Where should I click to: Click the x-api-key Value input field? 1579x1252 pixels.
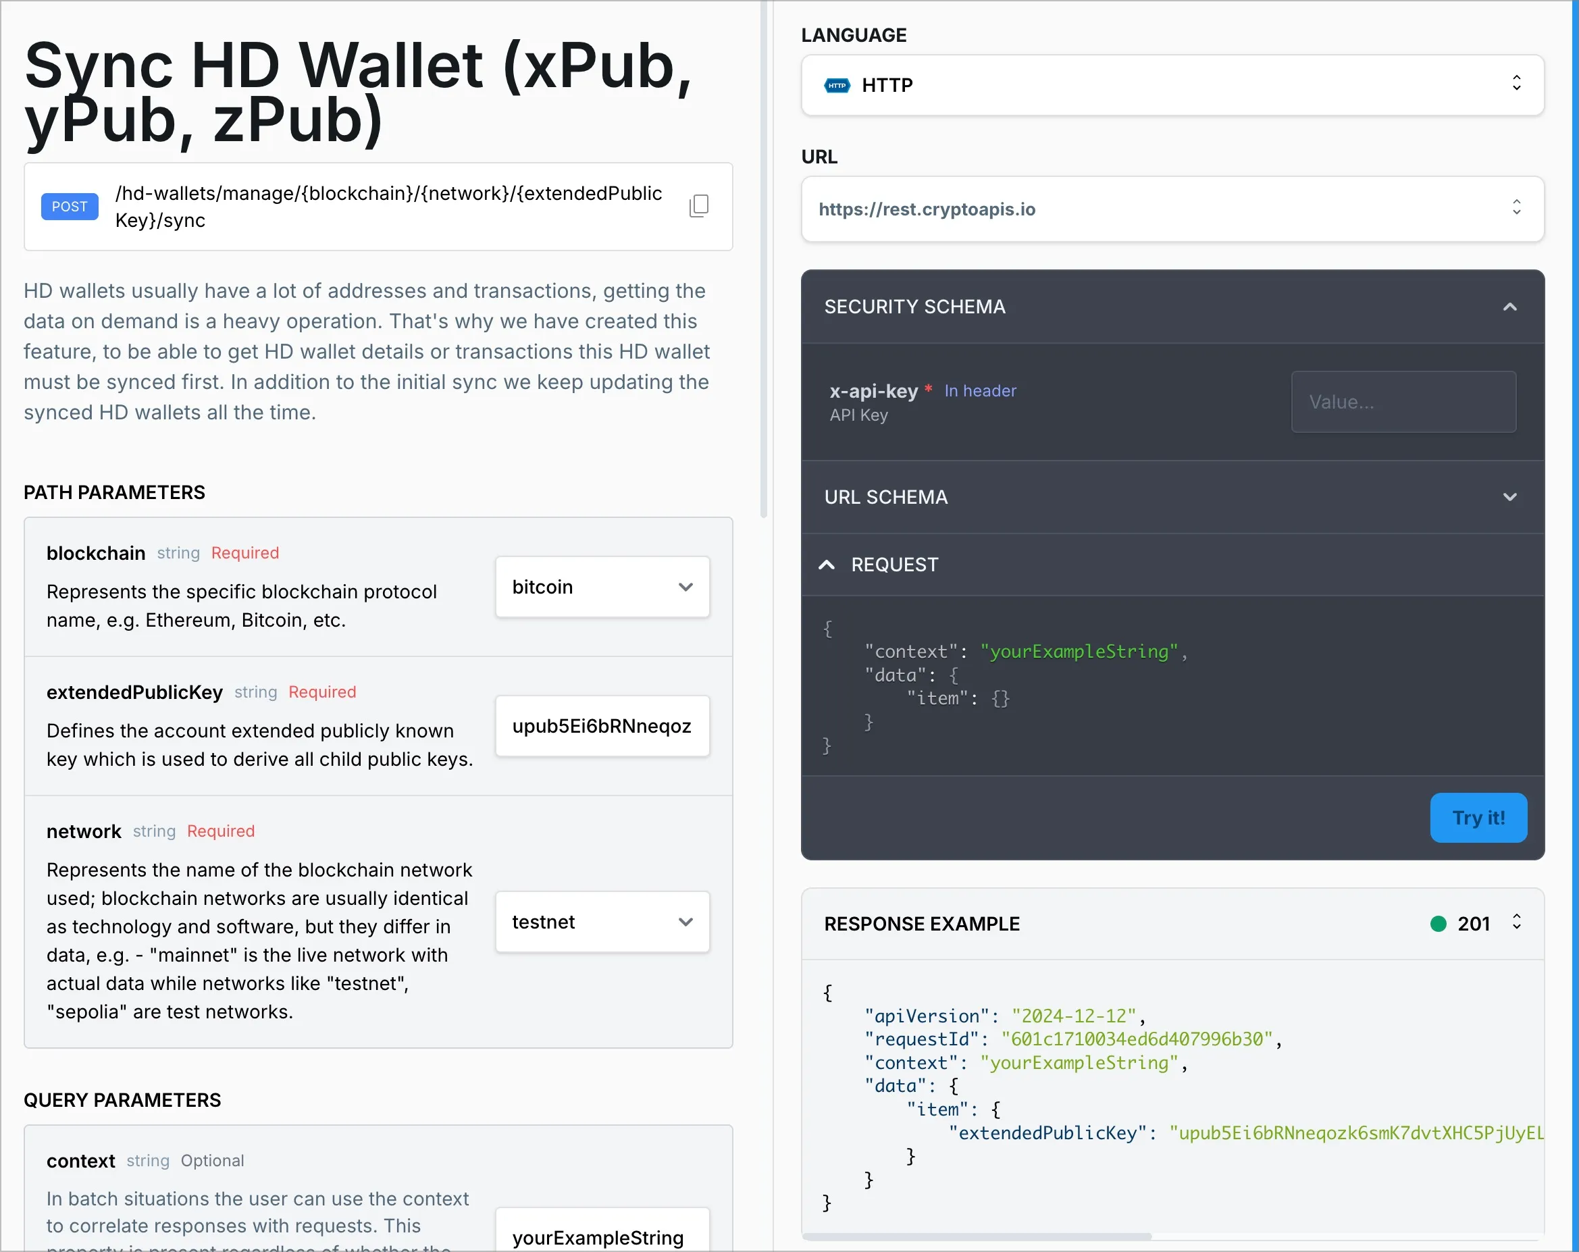1403,402
